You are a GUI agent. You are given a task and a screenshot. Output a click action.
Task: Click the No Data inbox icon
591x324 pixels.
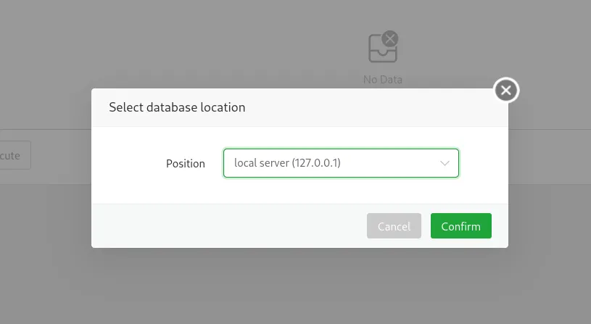coord(381,50)
